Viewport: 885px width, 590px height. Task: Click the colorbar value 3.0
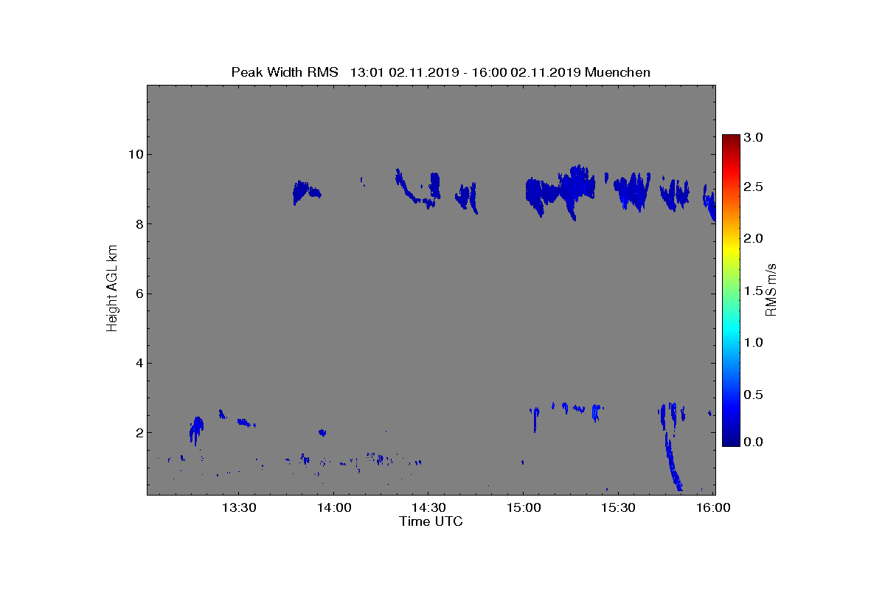point(754,137)
